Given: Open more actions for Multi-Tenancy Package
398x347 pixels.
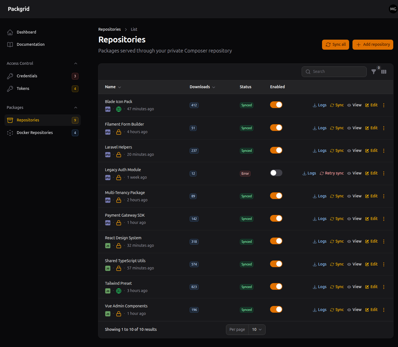Looking at the screenshot, I should click(384, 196).
